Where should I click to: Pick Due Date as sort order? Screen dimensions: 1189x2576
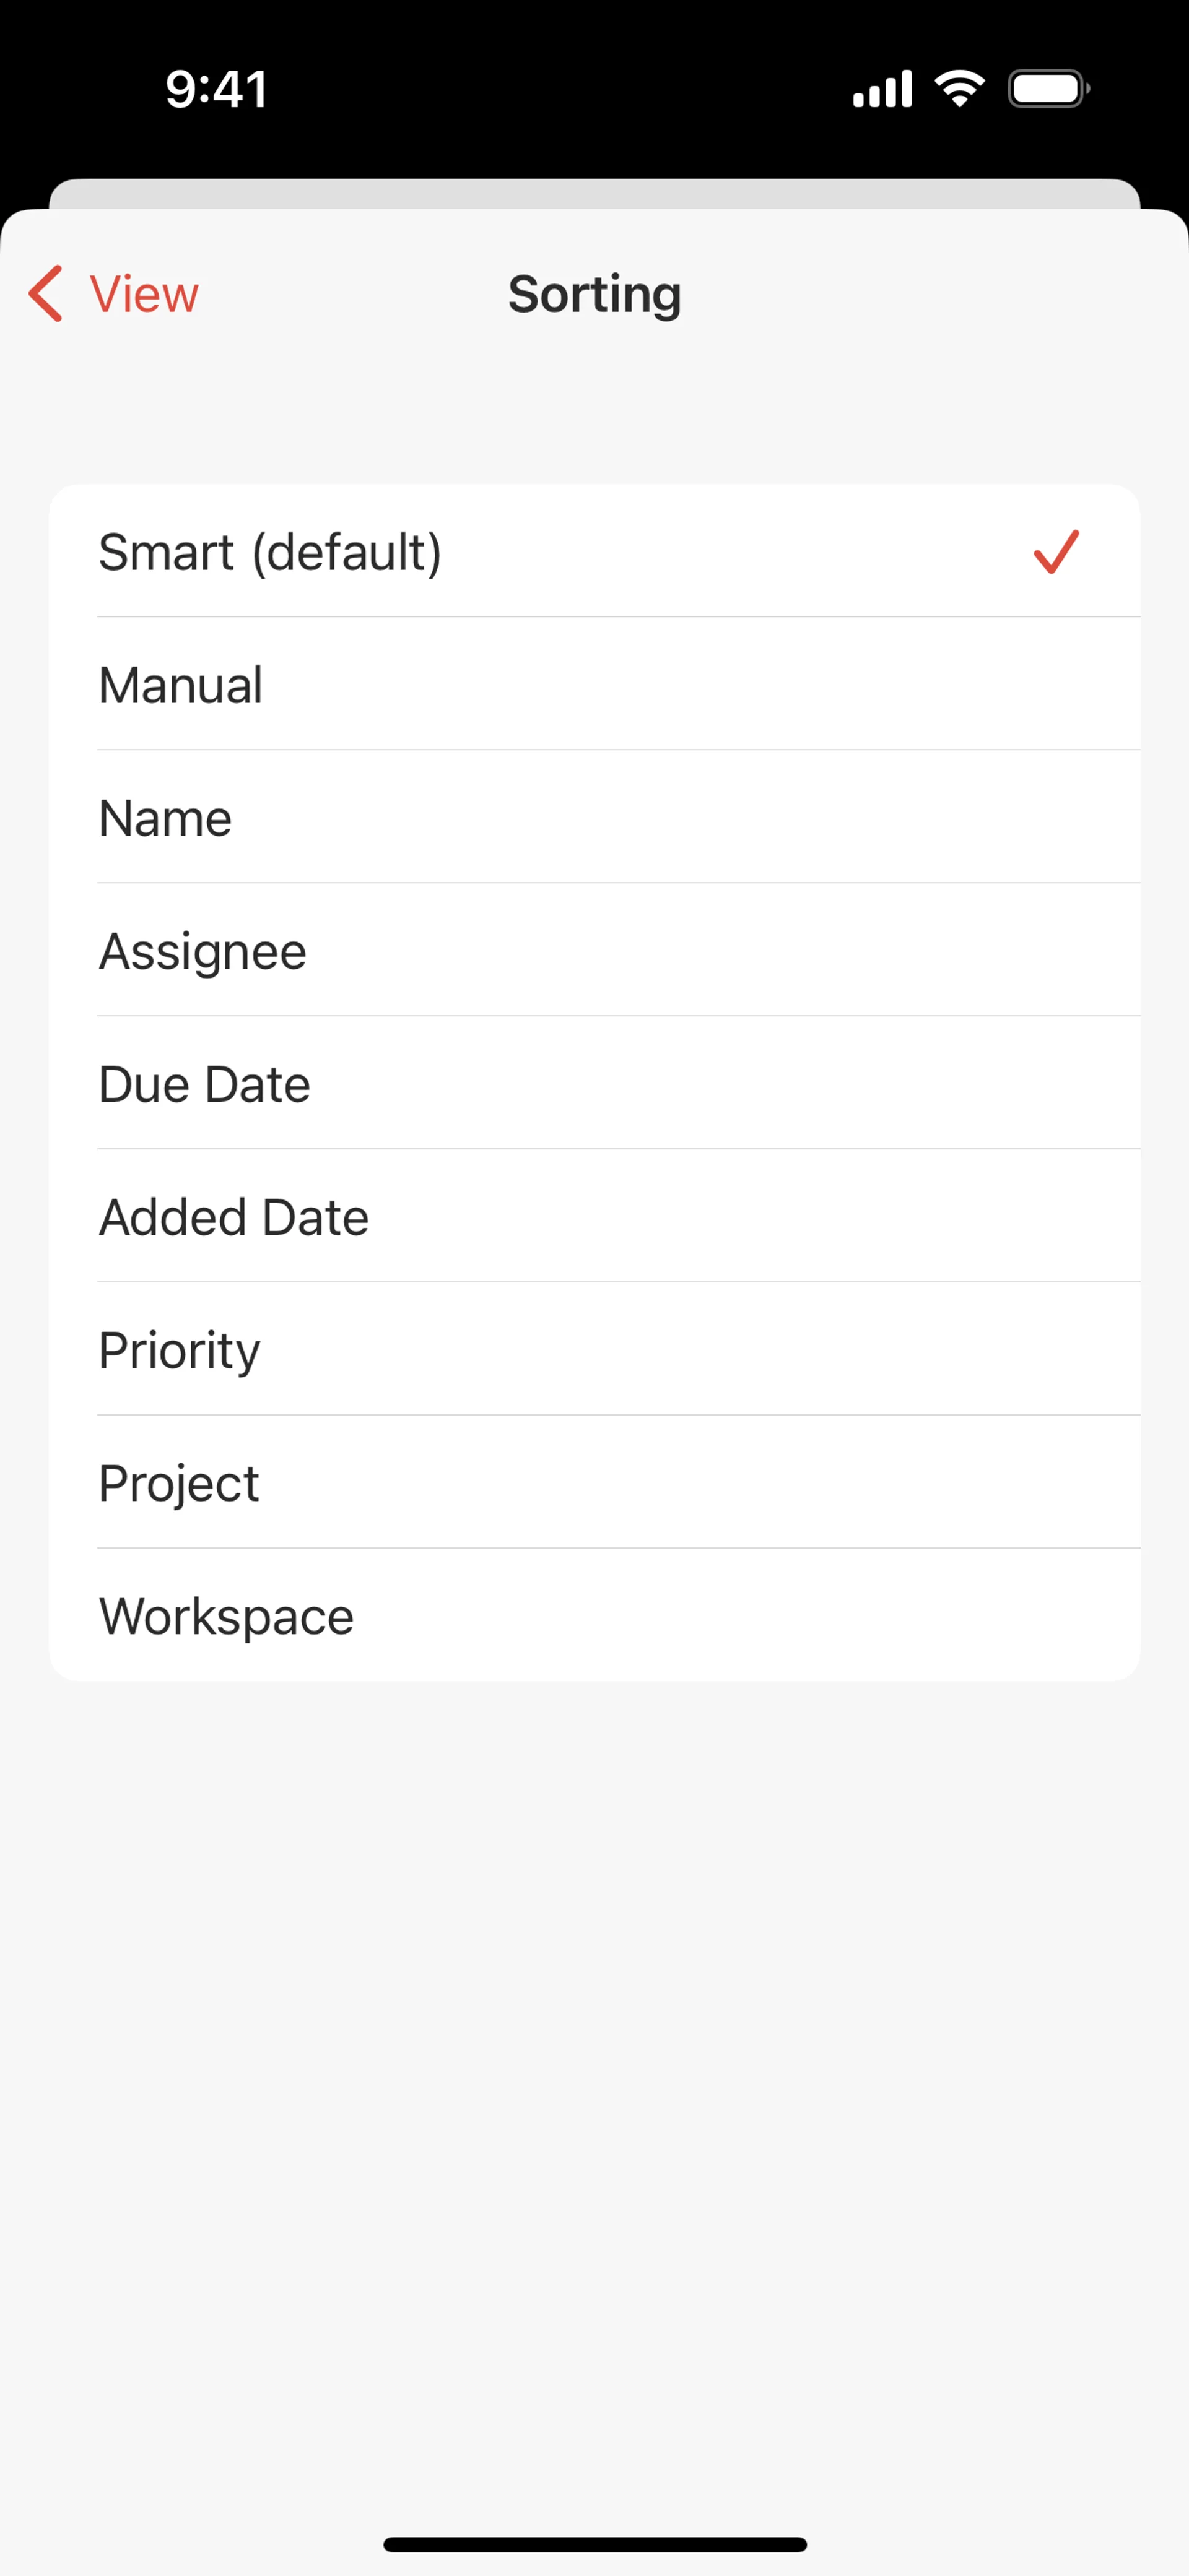click(205, 1084)
